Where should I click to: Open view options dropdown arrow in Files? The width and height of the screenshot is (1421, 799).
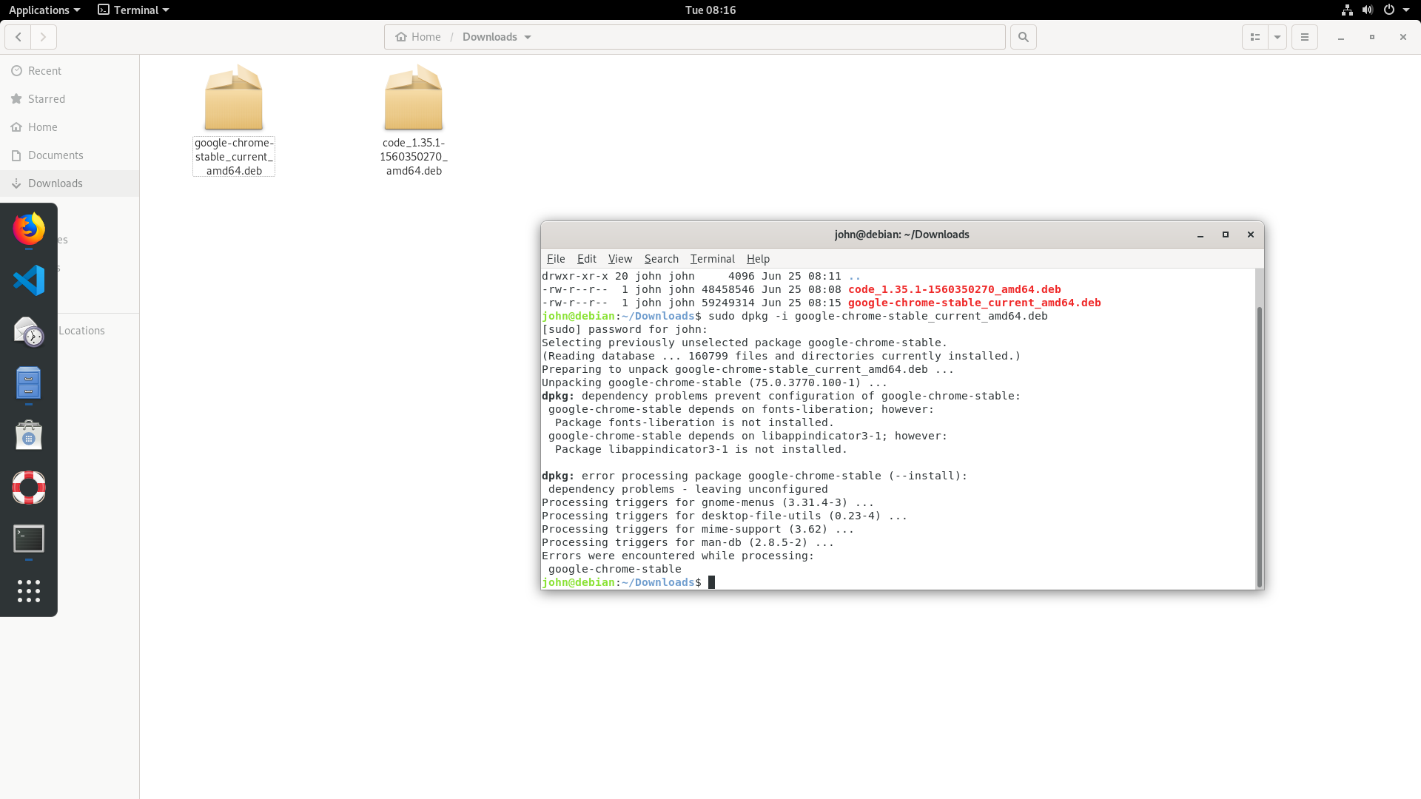click(x=1277, y=37)
